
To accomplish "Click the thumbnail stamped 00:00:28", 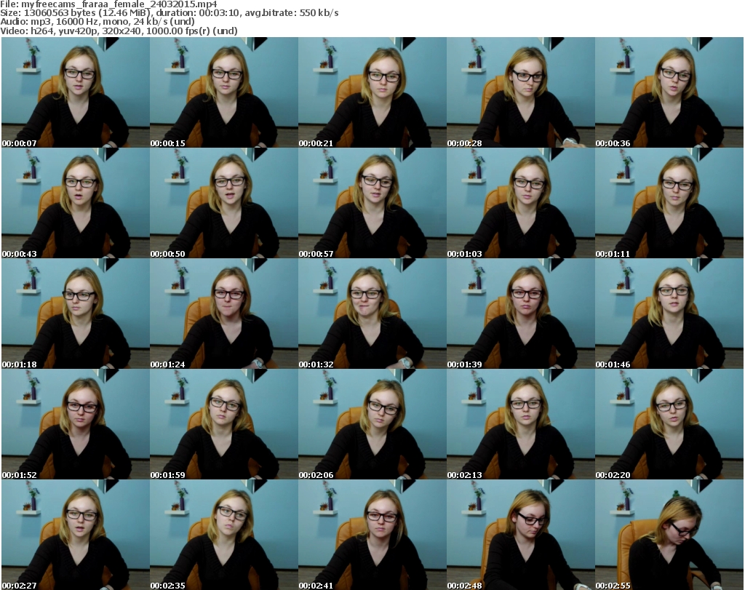I will click(x=521, y=92).
